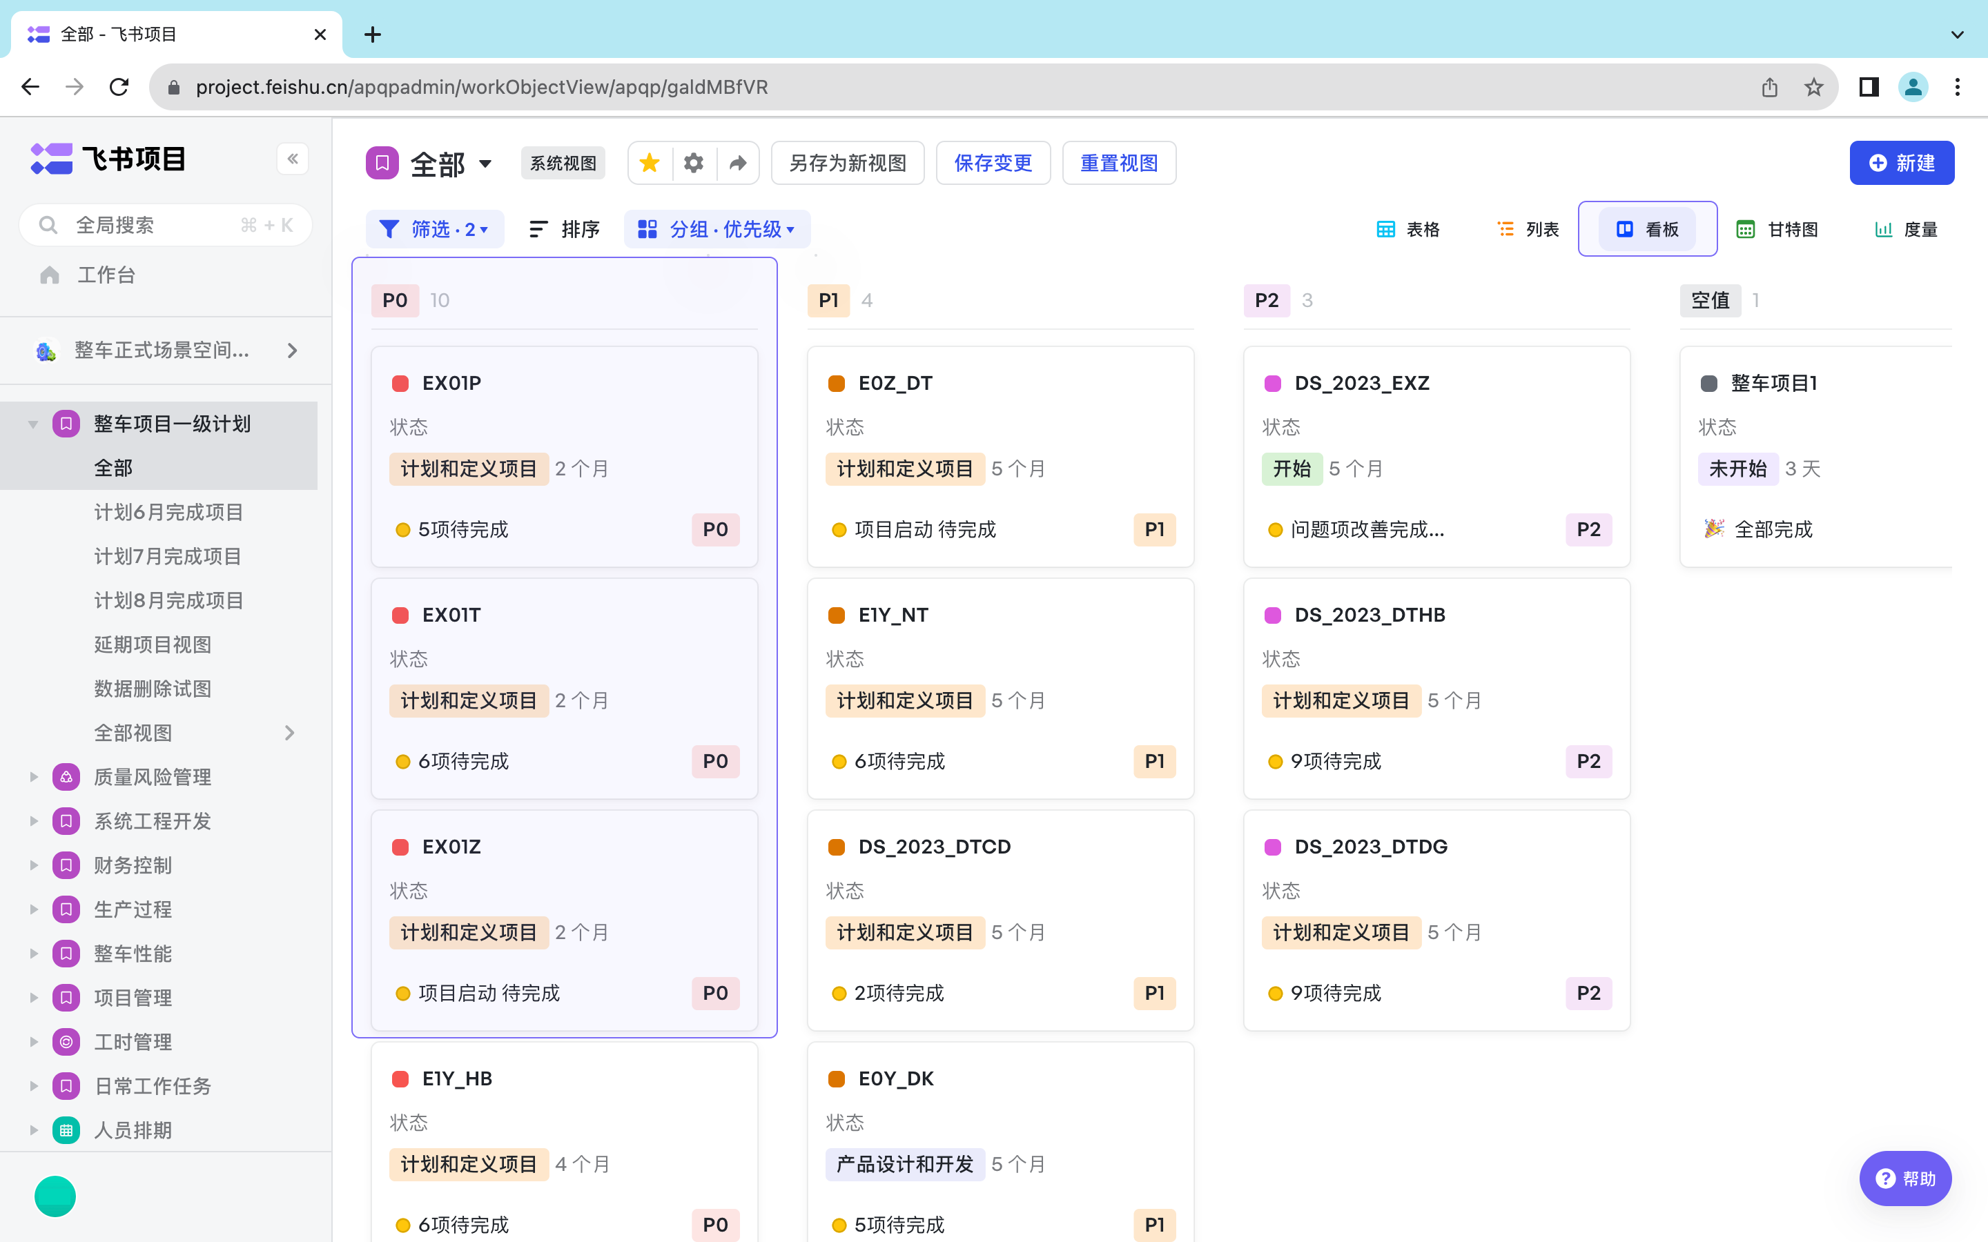Expand the 全部视图 submenu chevron
This screenshot has width=1988, height=1242.
point(290,733)
